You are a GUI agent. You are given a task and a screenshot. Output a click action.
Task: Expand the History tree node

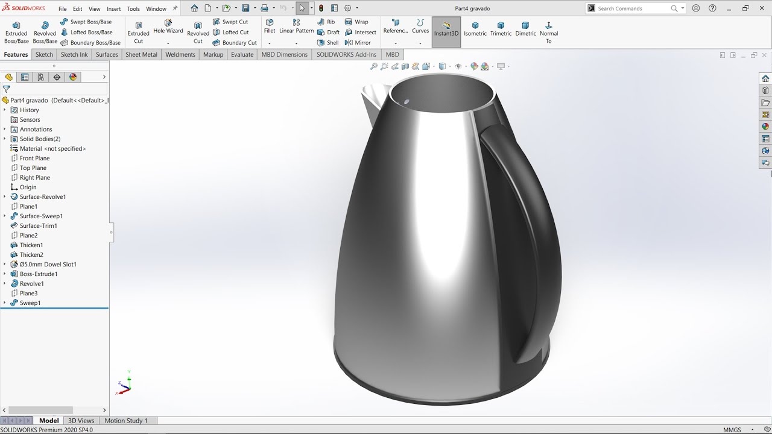click(5, 110)
